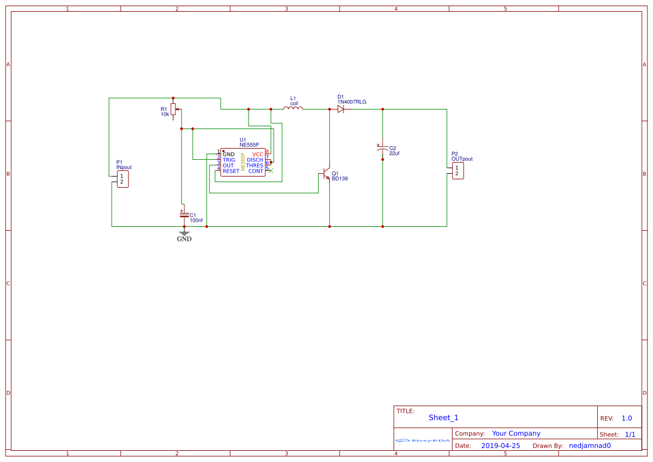Image resolution: width=653 pixels, height=462 pixels.
Task: Click the REV 1.0 value
Action: point(627,417)
